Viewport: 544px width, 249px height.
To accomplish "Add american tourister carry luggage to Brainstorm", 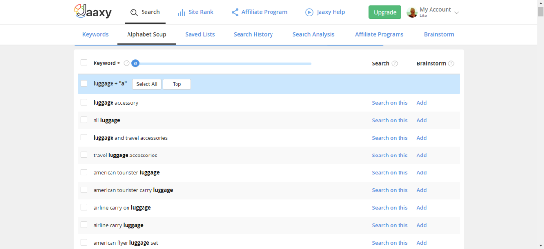I will pos(421,190).
